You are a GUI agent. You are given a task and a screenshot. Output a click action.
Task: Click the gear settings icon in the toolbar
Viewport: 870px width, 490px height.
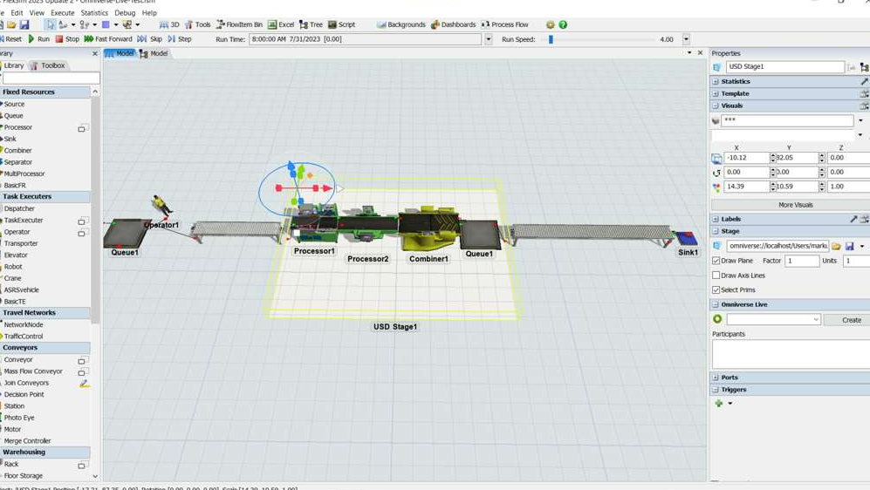(x=550, y=24)
